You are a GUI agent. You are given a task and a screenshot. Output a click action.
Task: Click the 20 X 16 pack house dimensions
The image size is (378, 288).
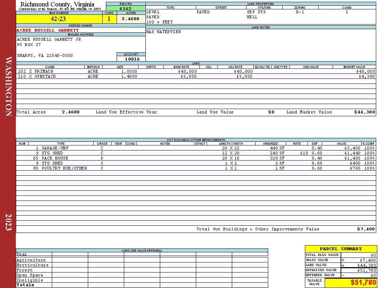click(x=231, y=158)
